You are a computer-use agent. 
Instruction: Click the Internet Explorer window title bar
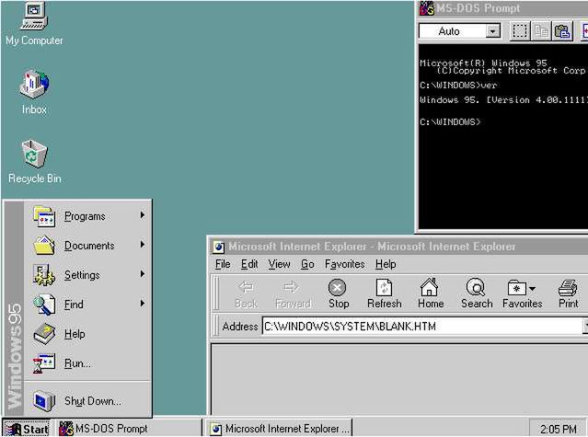point(398,247)
